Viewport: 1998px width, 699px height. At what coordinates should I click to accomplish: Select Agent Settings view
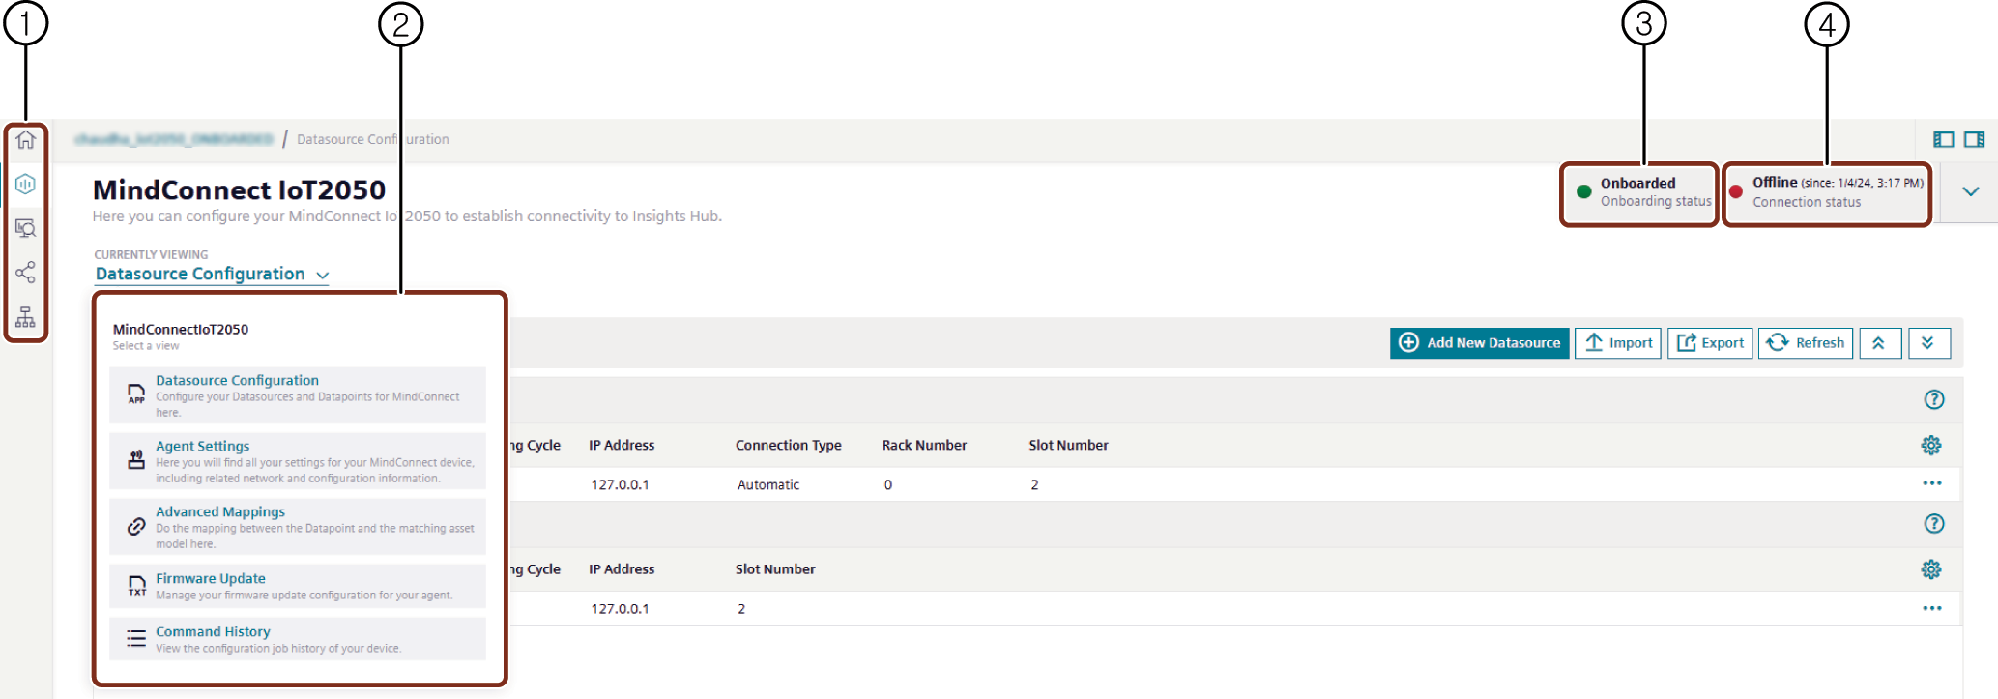[x=298, y=461]
